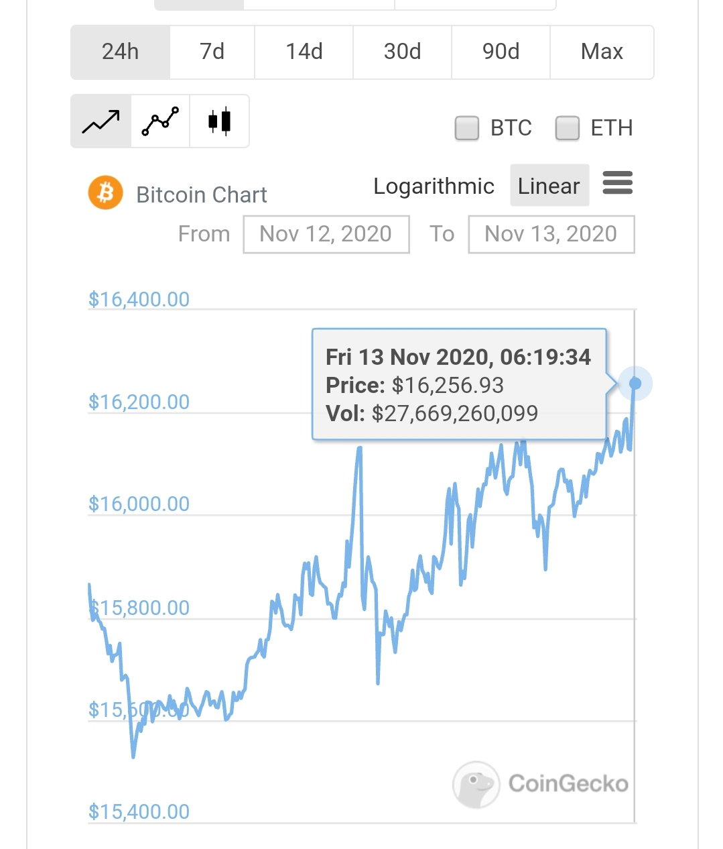Image resolution: width=723 pixels, height=849 pixels.
Task: Switch to the 7d time range
Action: (212, 52)
